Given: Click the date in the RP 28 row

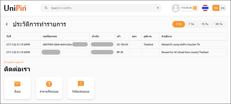Looking at the screenshot, I should 18,52.
